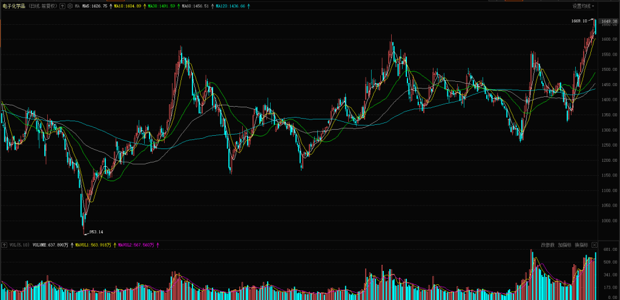Click the magenta MAVOL2 arrow icon
The width and height of the screenshot is (620, 300).
pyautogui.click(x=157, y=245)
